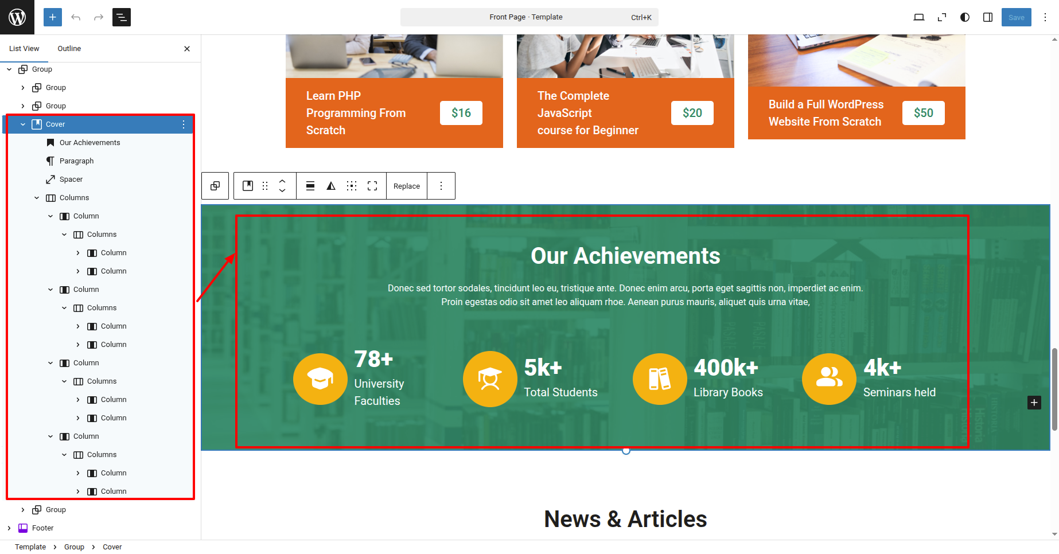This screenshot has width=1059, height=554.
Task: Select parent Group block icon in toolbar
Action: point(215,186)
